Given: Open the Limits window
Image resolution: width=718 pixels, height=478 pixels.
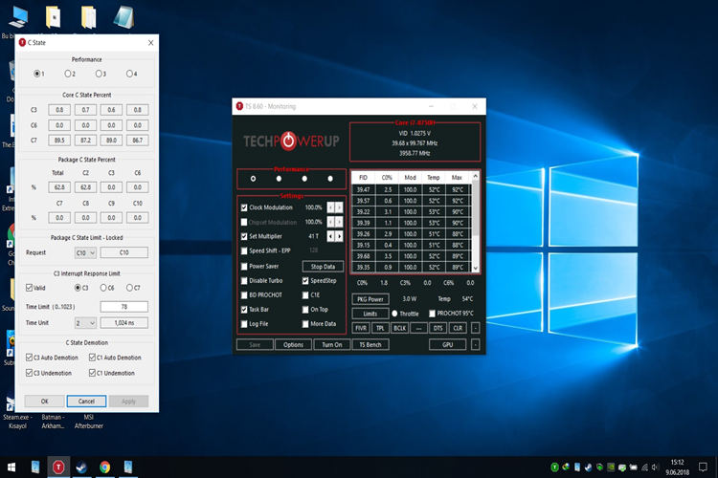Looking at the screenshot, I should pyautogui.click(x=370, y=314).
